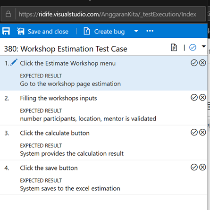The width and height of the screenshot is (210, 210).
Task: Click the lock icon in address bar
Action: [x=8, y=14]
